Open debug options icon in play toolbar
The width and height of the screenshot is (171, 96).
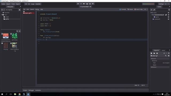[x=93, y=4]
